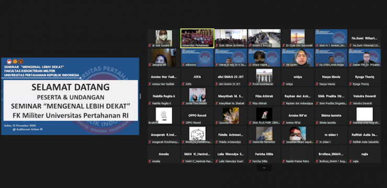Click muted mic icon for Annisa Nur Fadilah

[x=150, y=84]
